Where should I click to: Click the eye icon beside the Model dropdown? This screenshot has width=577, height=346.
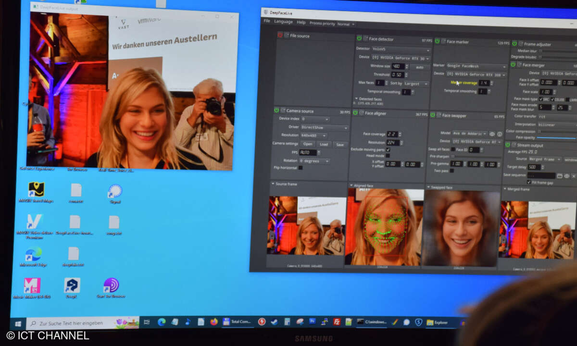pos(492,134)
